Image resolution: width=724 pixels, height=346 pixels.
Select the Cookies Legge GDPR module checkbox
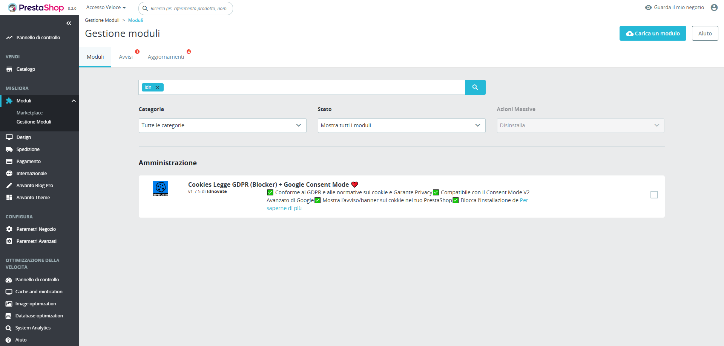654,195
